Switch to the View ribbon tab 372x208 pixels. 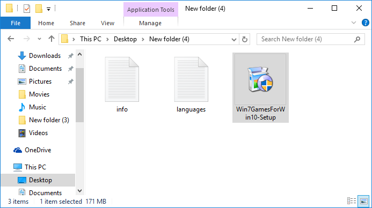107,23
